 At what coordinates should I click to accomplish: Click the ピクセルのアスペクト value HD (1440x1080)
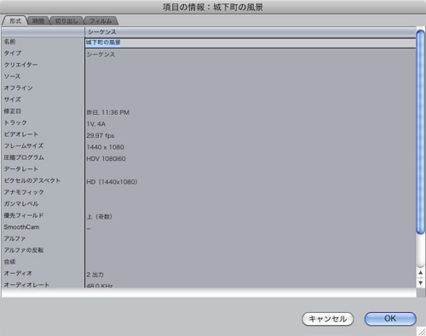[112, 182]
